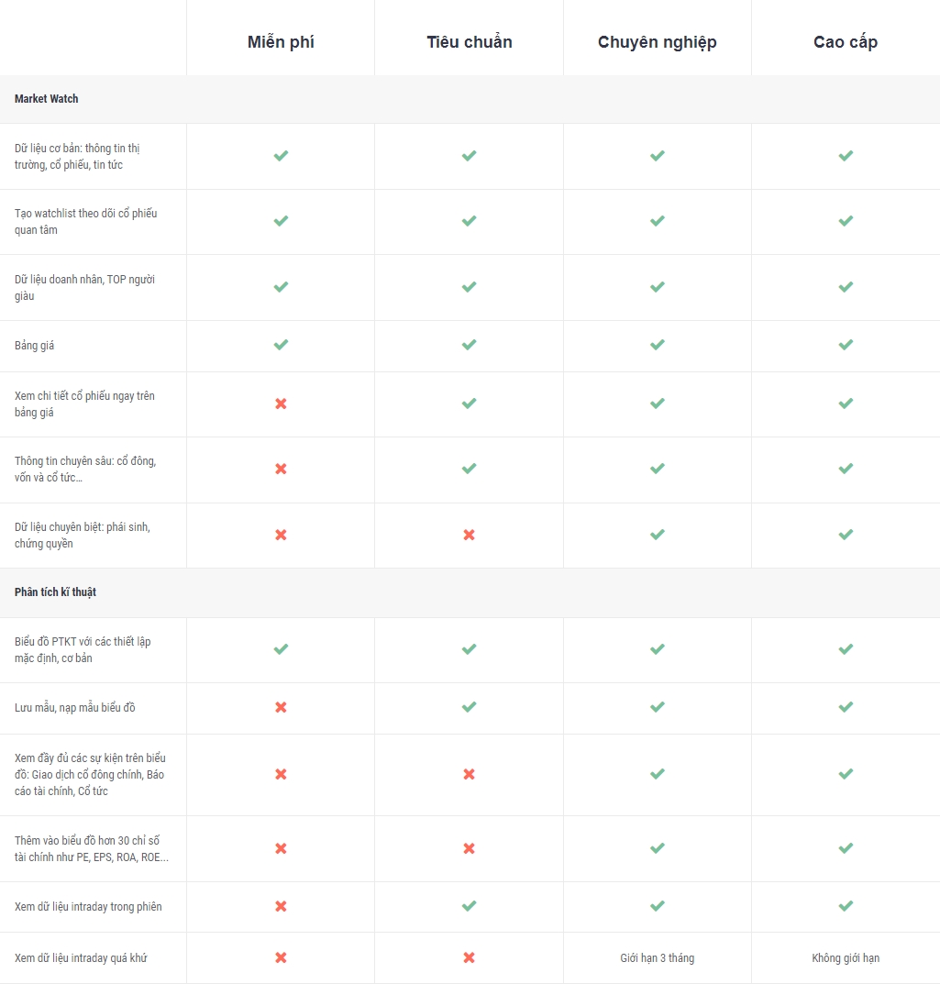Select the Tiêu chuẩn plan column header
The image size is (940, 984).
(x=470, y=42)
